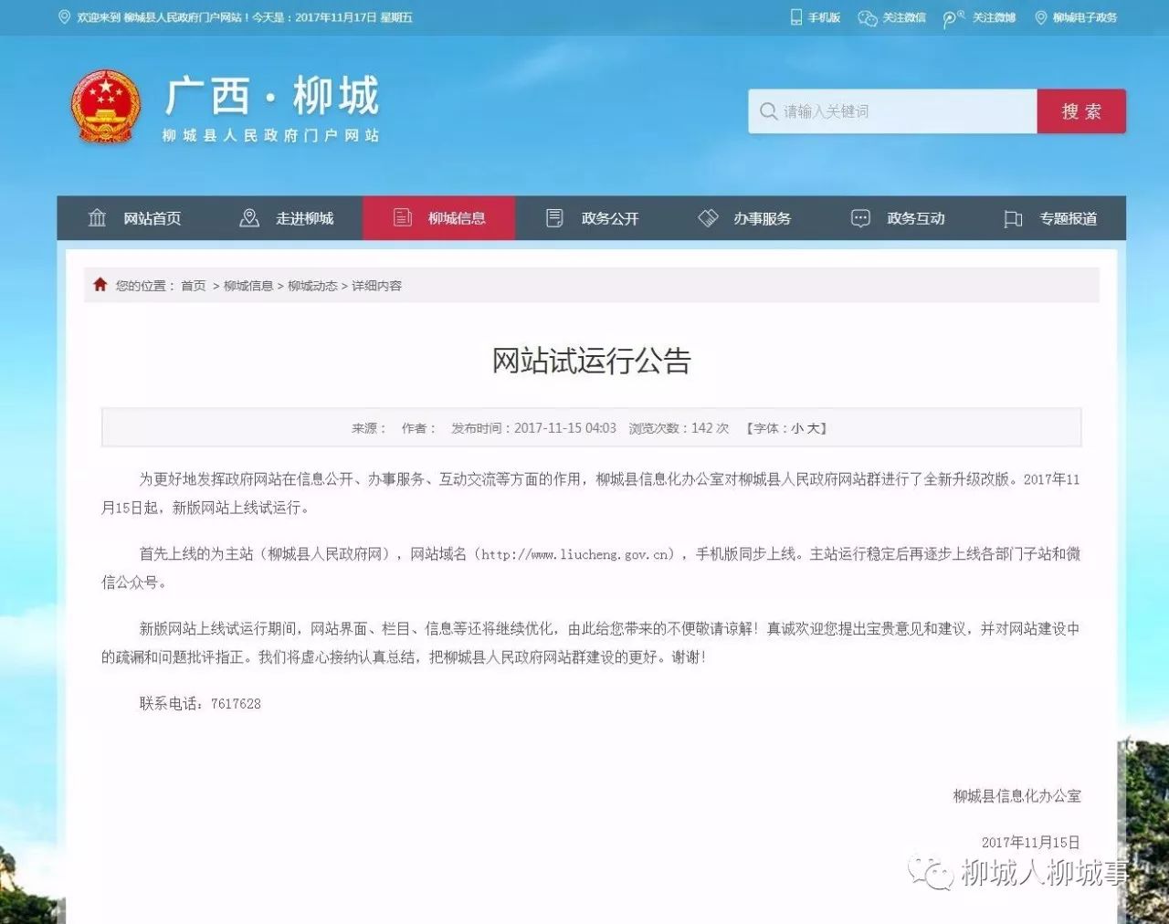1169x924 pixels.
Task: Click the location pin icon beside the welcome text
Action: (64, 17)
